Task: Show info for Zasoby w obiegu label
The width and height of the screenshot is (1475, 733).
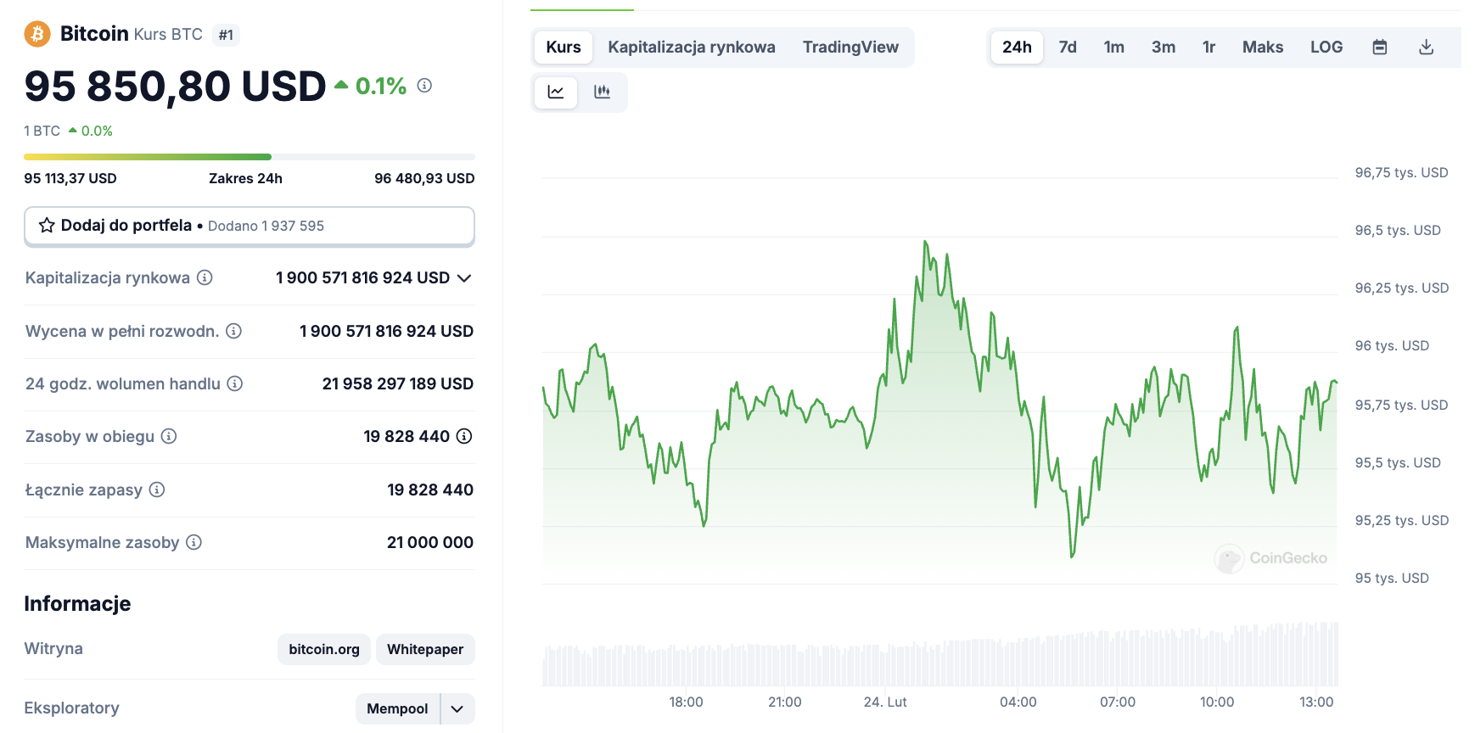Action: (169, 436)
